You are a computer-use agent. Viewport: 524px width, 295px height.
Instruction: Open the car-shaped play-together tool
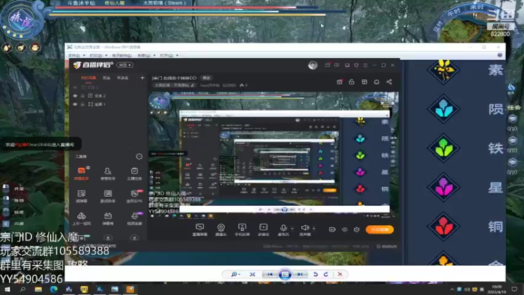[81, 218]
